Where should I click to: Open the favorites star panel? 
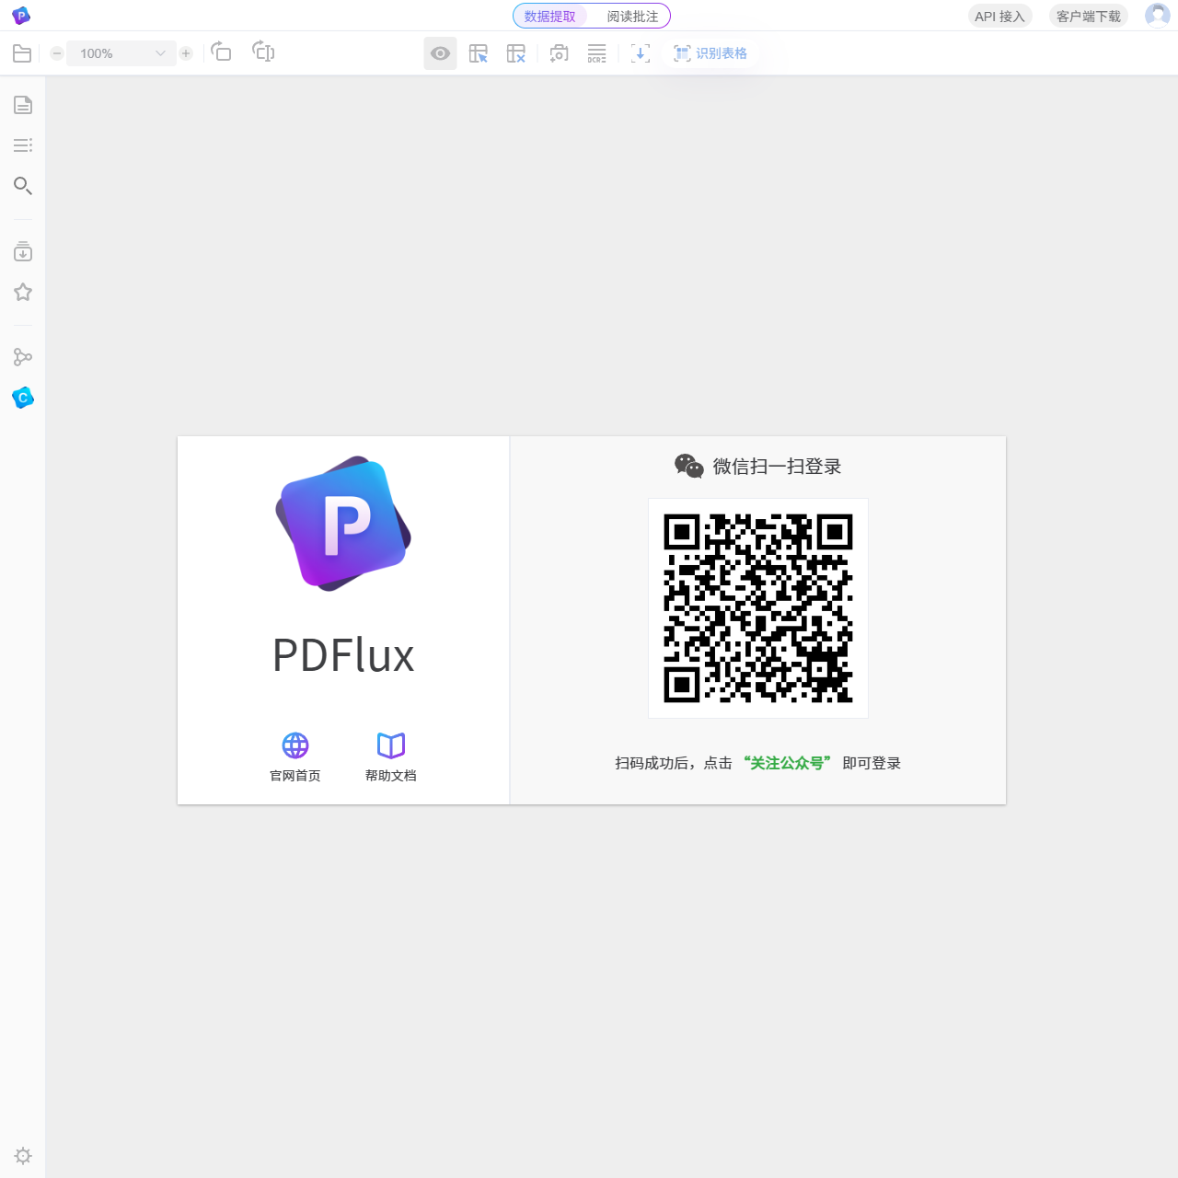(x=23, y=292)
